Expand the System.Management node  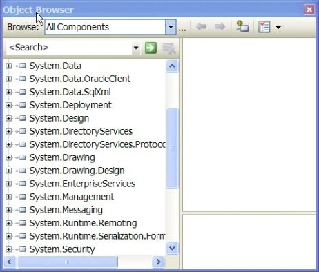(x=8, y=197)
